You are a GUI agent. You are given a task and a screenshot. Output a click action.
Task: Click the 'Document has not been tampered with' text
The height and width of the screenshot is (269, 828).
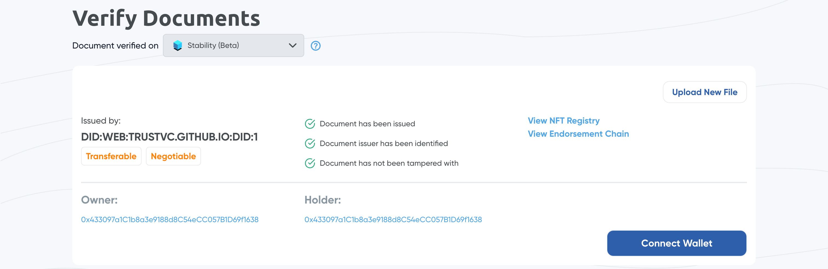pos(389,163)
